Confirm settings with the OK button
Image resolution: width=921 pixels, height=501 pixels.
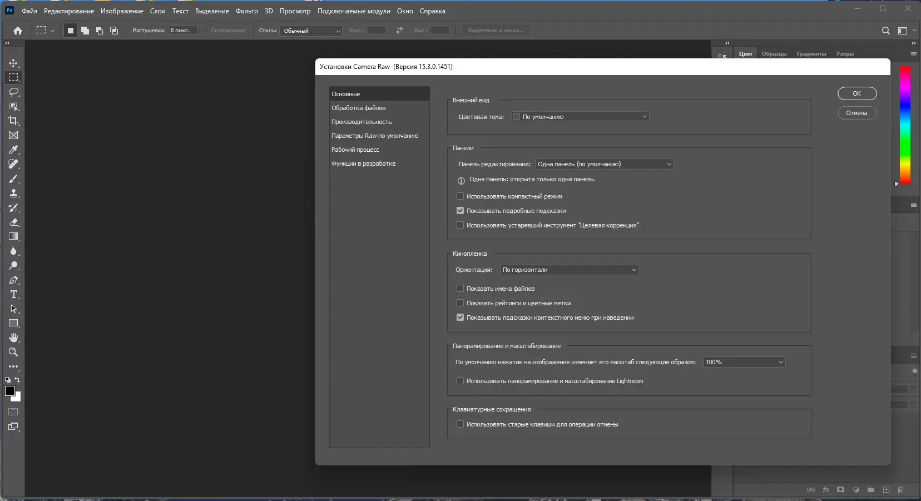point(857,93)
